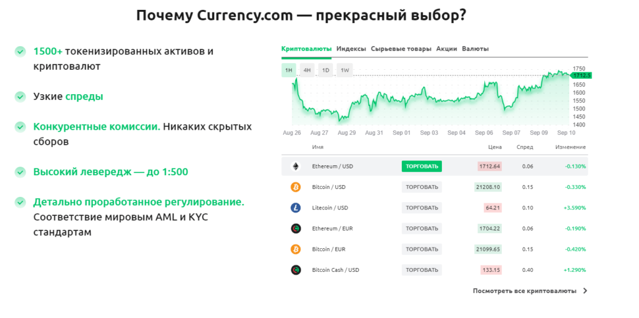The width and height of the screenshot is (639, 318).
Task: Set chart interval to 1W
Action: 344,70
